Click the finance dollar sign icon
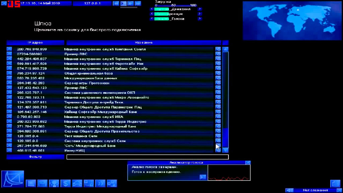This screenshot has width=343, height=193. [x=66, y=183]
